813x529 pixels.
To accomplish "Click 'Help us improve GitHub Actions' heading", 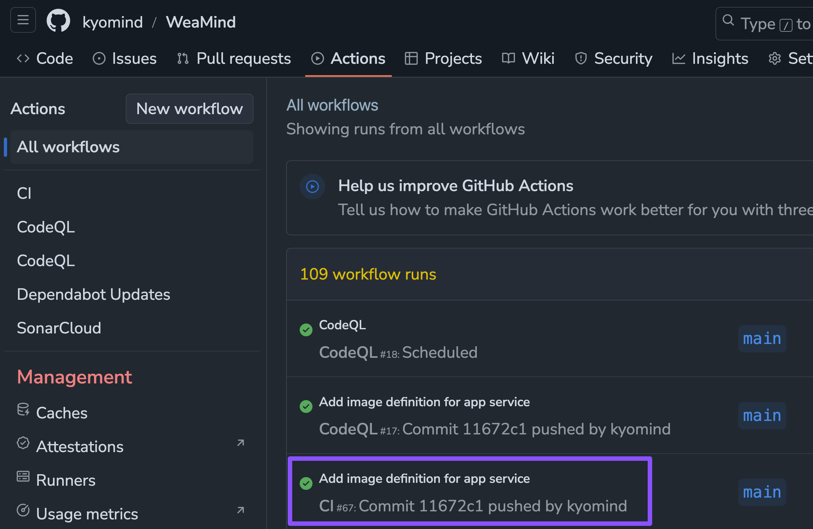I will pyautogui.click(x=456, y=186).
